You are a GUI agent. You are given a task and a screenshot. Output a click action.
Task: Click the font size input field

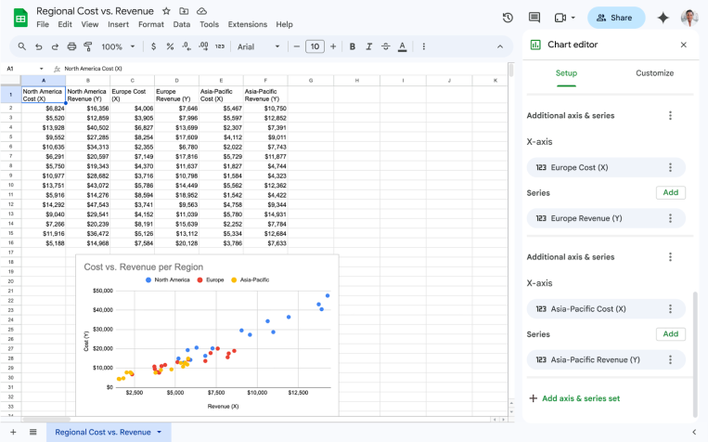coord(315,46)
